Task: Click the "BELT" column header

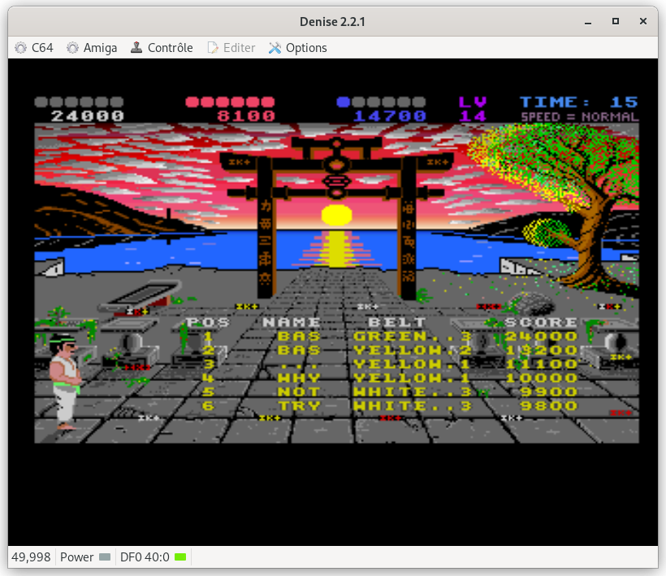Action: coord(396,323)
